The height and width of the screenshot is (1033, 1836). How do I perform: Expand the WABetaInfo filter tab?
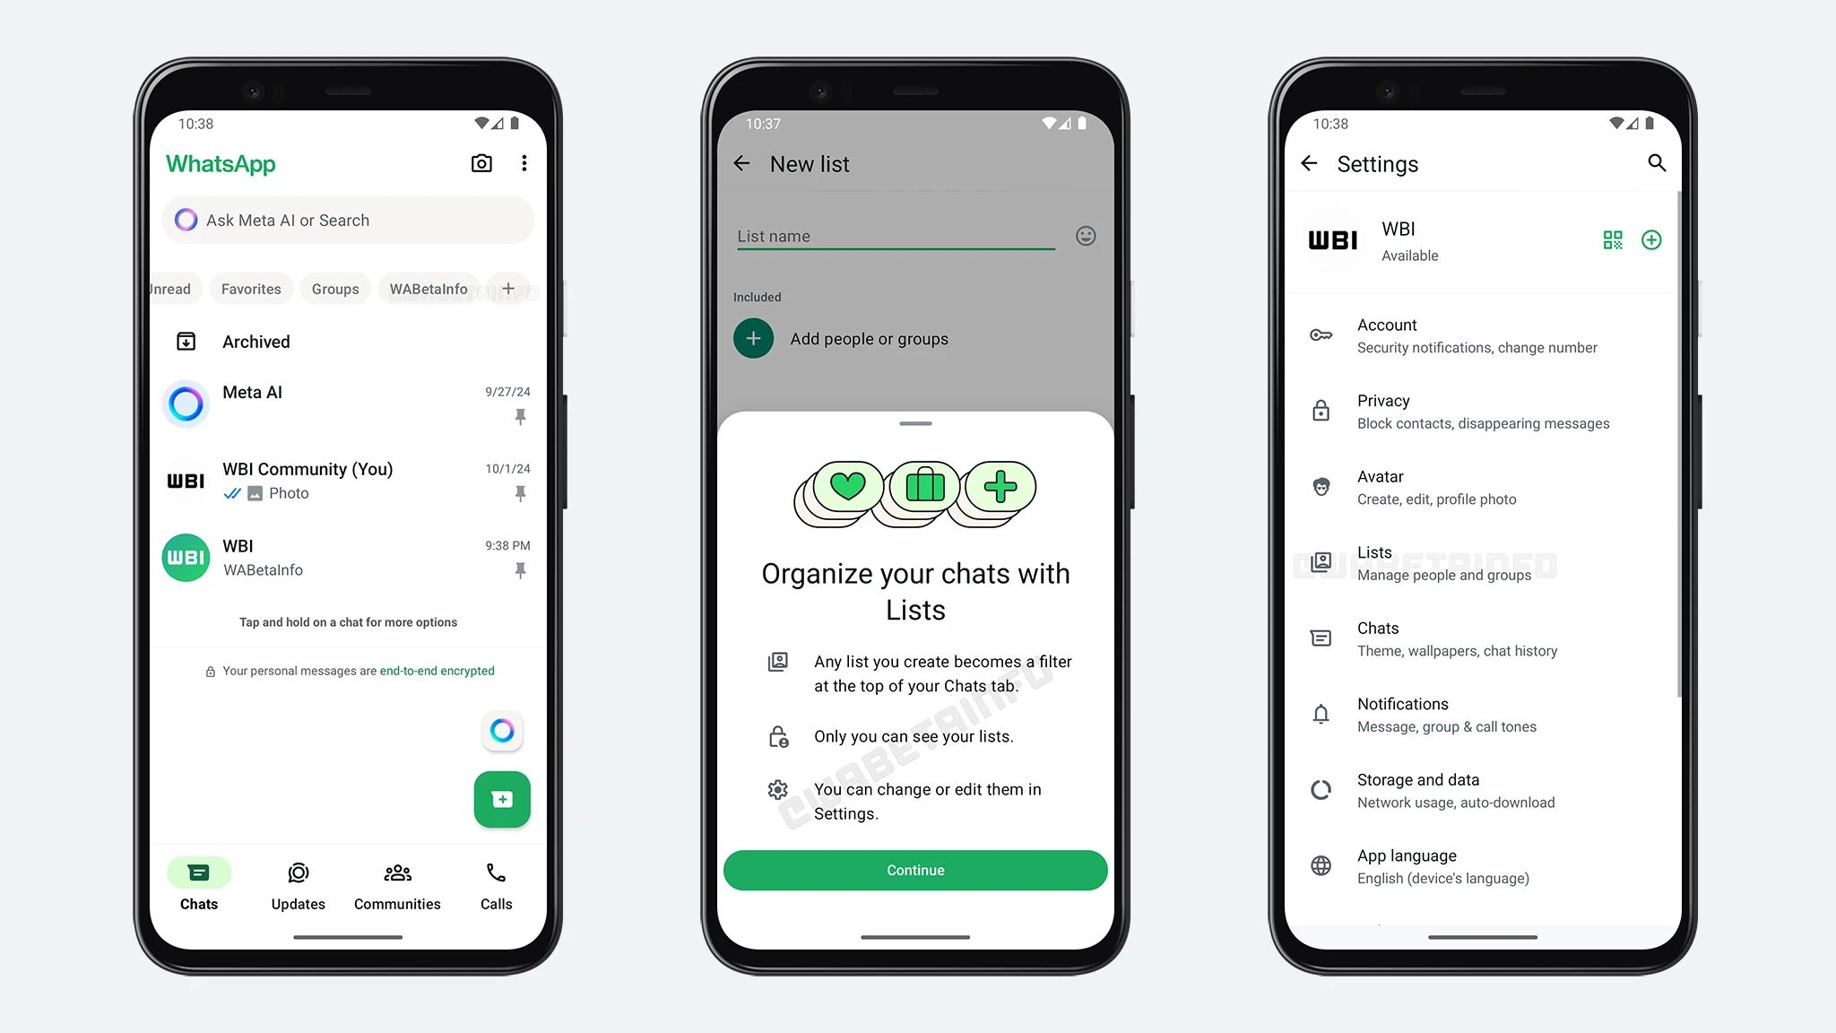[x=429, y=289]
